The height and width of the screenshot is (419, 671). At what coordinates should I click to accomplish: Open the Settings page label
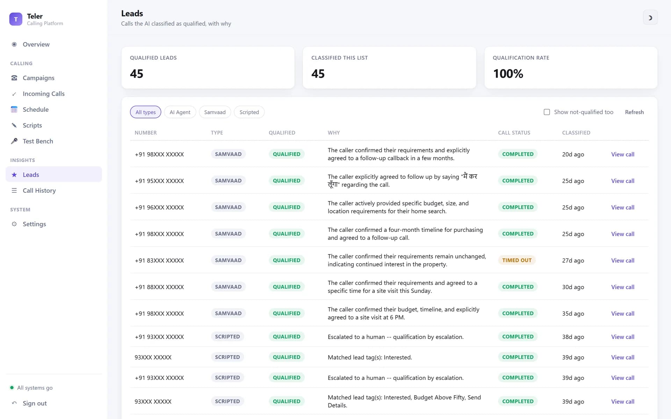click(x=34, y=224)
